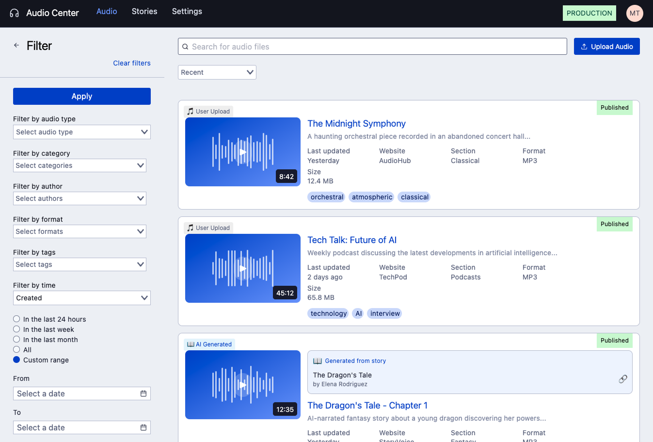This screenshot has width=653, height=442.
Task: Click 'User Upload' badge on Midnight Symphony card
Action: point(208,111)
